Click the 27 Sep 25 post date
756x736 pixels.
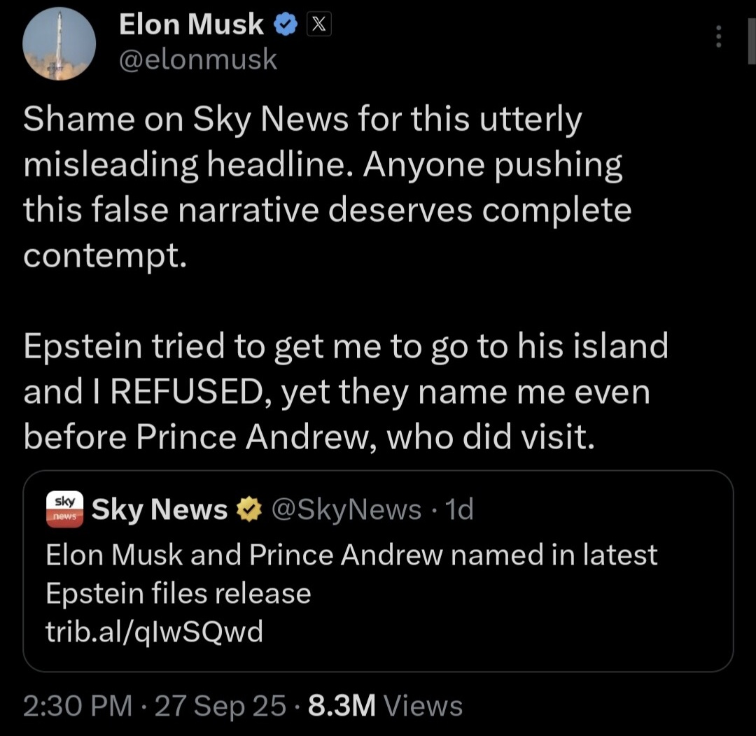[x=220, y=705]
